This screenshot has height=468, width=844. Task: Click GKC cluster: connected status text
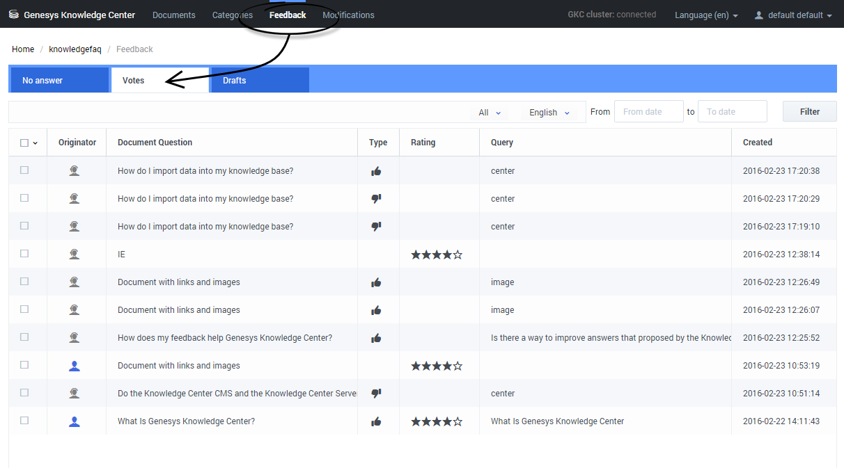(x=612, y=15)
